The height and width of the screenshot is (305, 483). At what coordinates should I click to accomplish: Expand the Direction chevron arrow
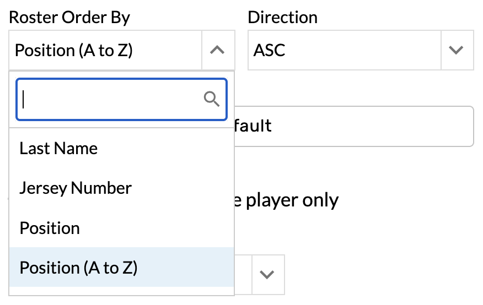(x=457, y=51)
